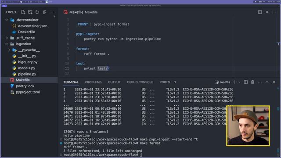Click the format: target line
This screenshot has height=158, width=281.
click(83, 49)
